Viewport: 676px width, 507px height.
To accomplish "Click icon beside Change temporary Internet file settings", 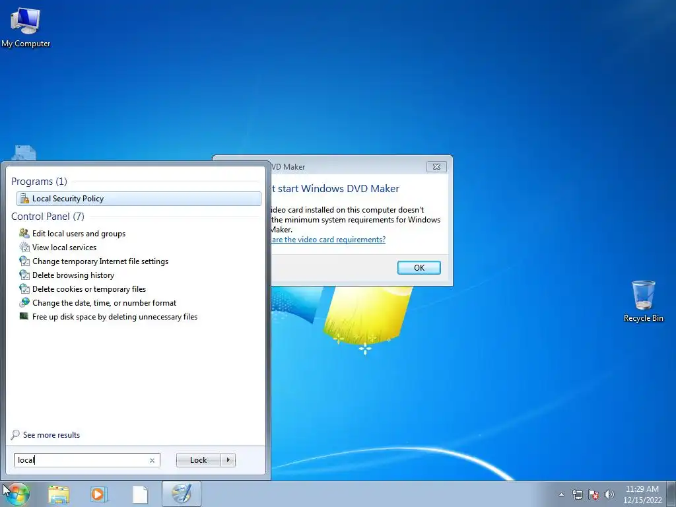I will [x=24, y=261].
